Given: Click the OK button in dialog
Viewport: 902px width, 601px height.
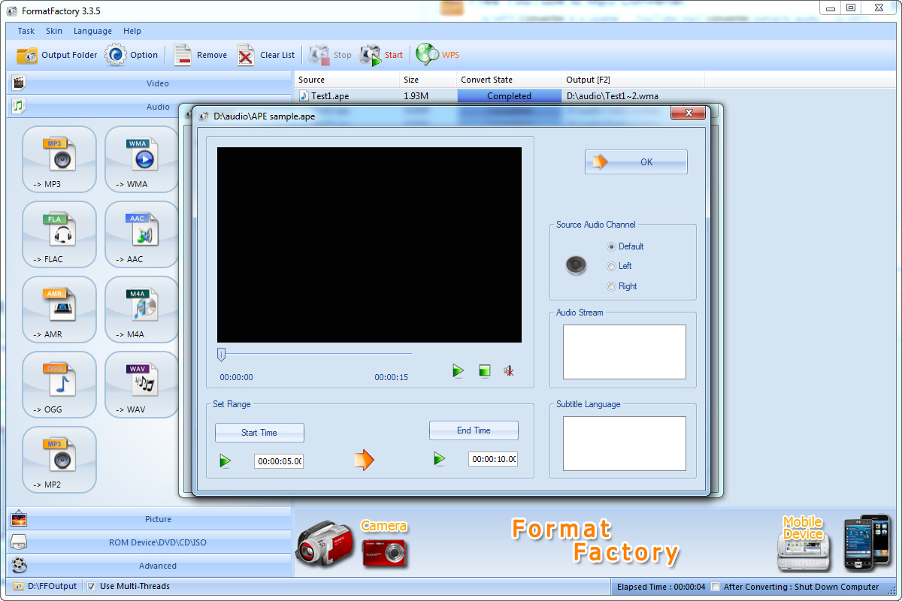Looking at the screenshot, I should 636,162.
